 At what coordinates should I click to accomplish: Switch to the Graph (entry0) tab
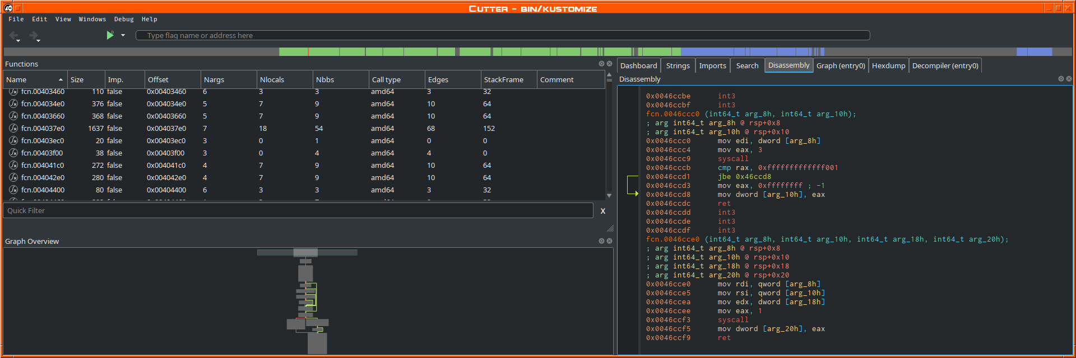(841, 65)
